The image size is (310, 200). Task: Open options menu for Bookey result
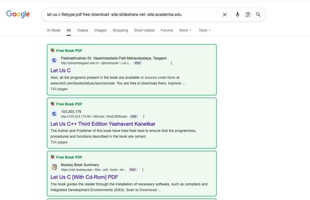[x=143, y=170]
